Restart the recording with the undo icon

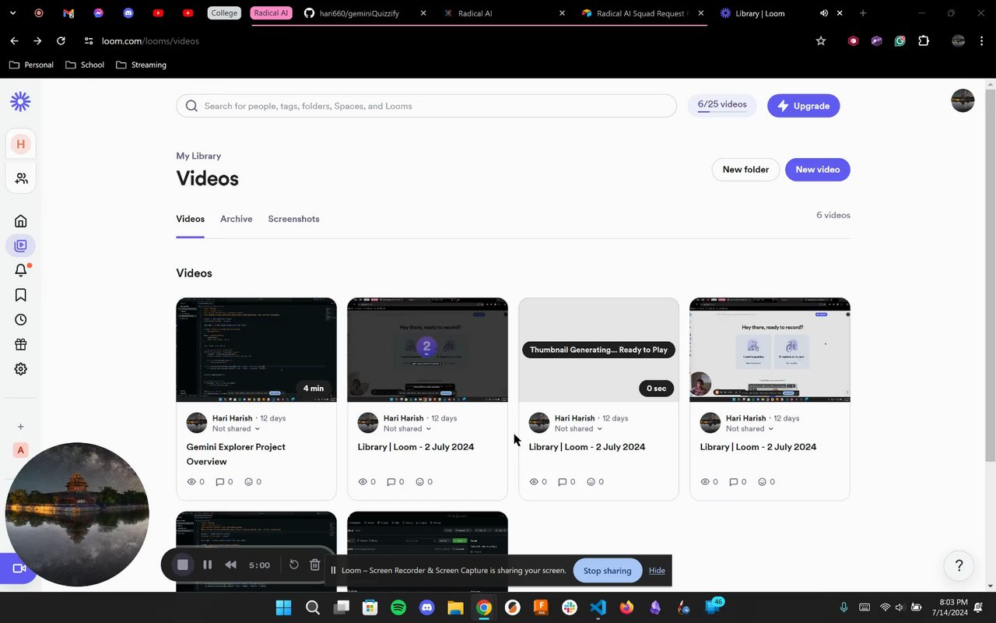click(x=294, y=565)
